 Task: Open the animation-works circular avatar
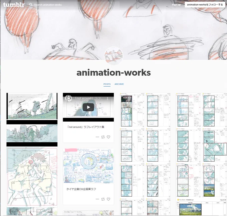113,56
